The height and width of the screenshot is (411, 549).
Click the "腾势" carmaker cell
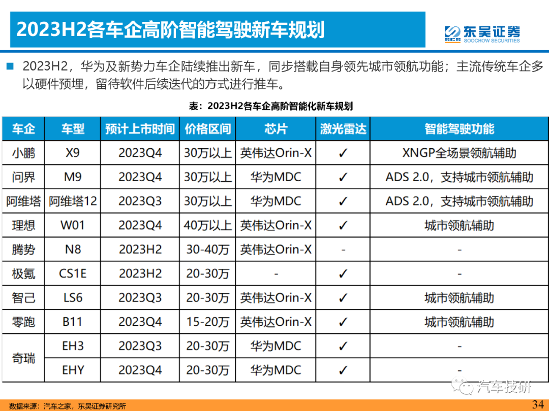tap(23, 250)
